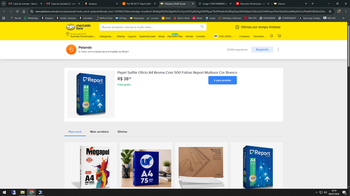
Task: Open the CHC ACES account dropdown
Action: tap(224, 36)
